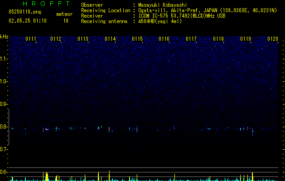Click the 0113 time marker
Image resolution: width=285 pixels, height=181 pixels.
pos(83,39)
